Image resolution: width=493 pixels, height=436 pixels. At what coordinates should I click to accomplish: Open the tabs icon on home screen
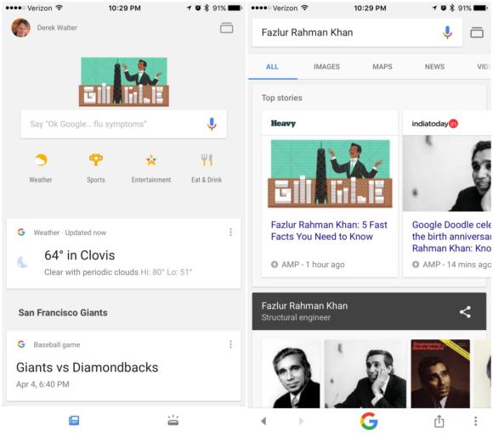[226, 28]
